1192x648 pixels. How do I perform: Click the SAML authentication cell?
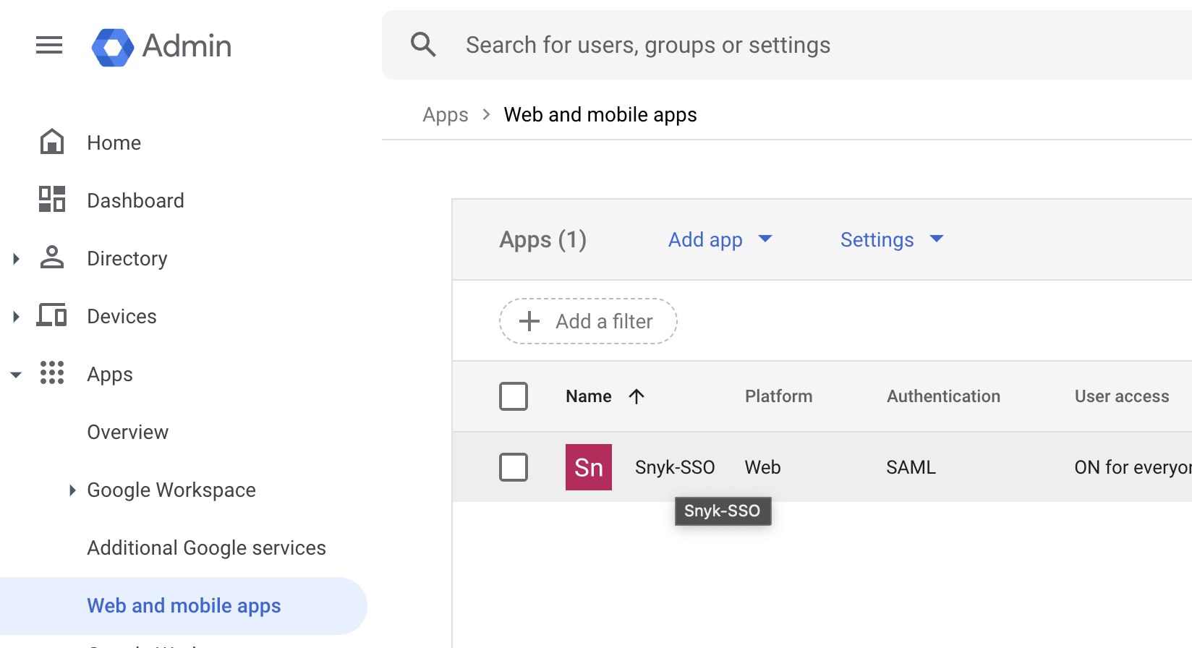[911, 467]
